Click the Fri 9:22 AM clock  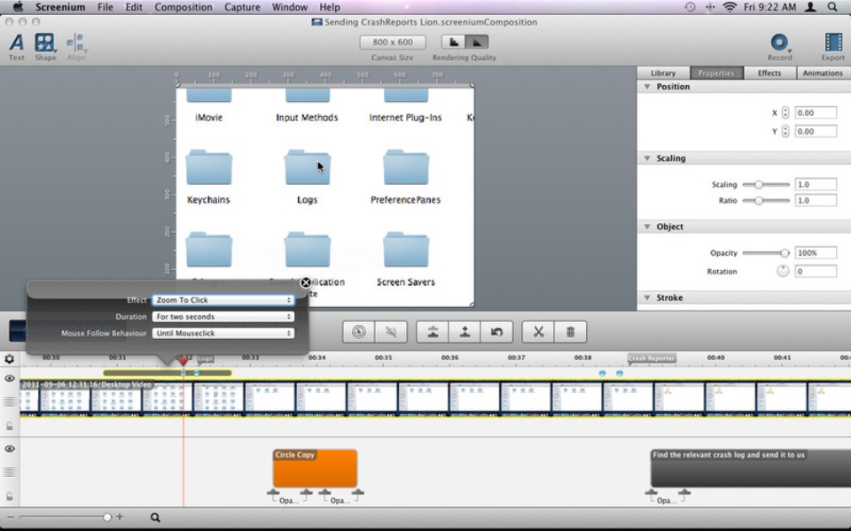pyautogui.click(x=769, y=7)
